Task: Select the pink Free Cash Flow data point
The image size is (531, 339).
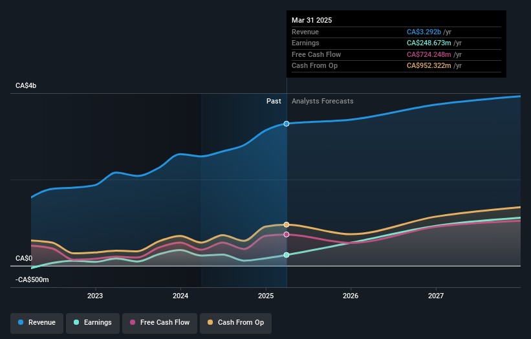Action: [x=287, y=234]
